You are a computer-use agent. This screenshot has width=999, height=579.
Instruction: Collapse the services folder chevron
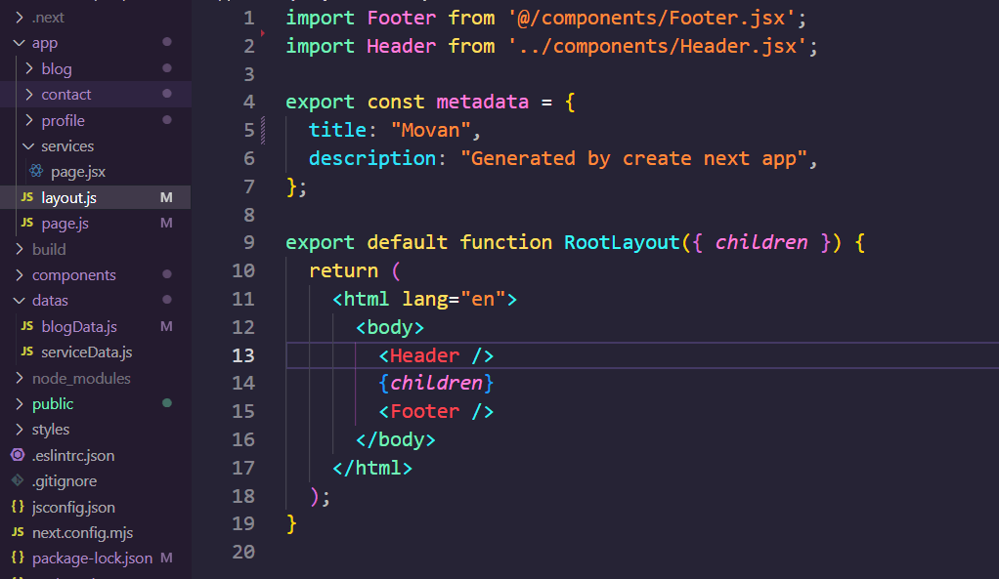pyautogui.click(x=28, y=146)
